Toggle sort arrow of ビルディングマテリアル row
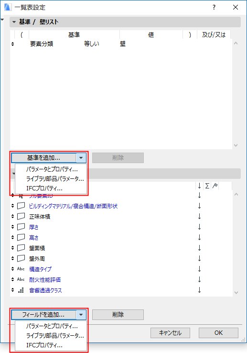This screenshot has height=353, width=247. pos(199,206)
